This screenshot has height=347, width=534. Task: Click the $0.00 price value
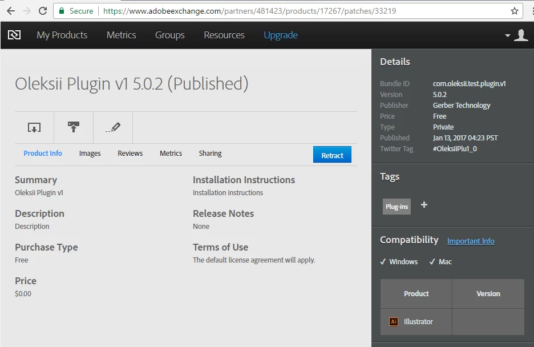click(x=23, y=293)
